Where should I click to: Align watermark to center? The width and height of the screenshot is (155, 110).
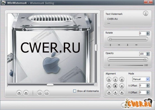coord(115,86)
